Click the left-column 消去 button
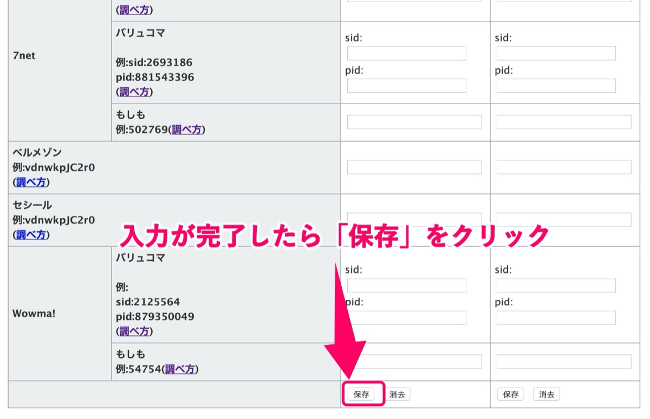The height and width of the screenshot is (419, 650). 397,395
